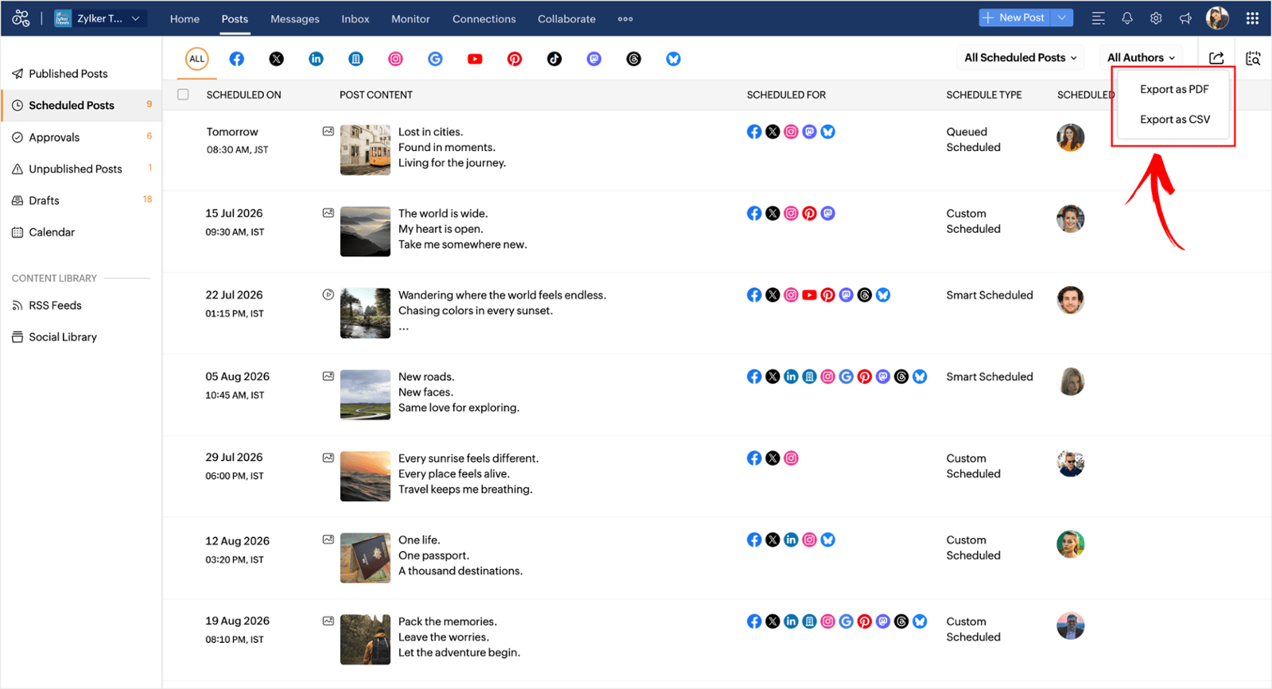Choose Export as PDF option
This screenshot has width=1272, height=689.
[x=1174, y=89]
